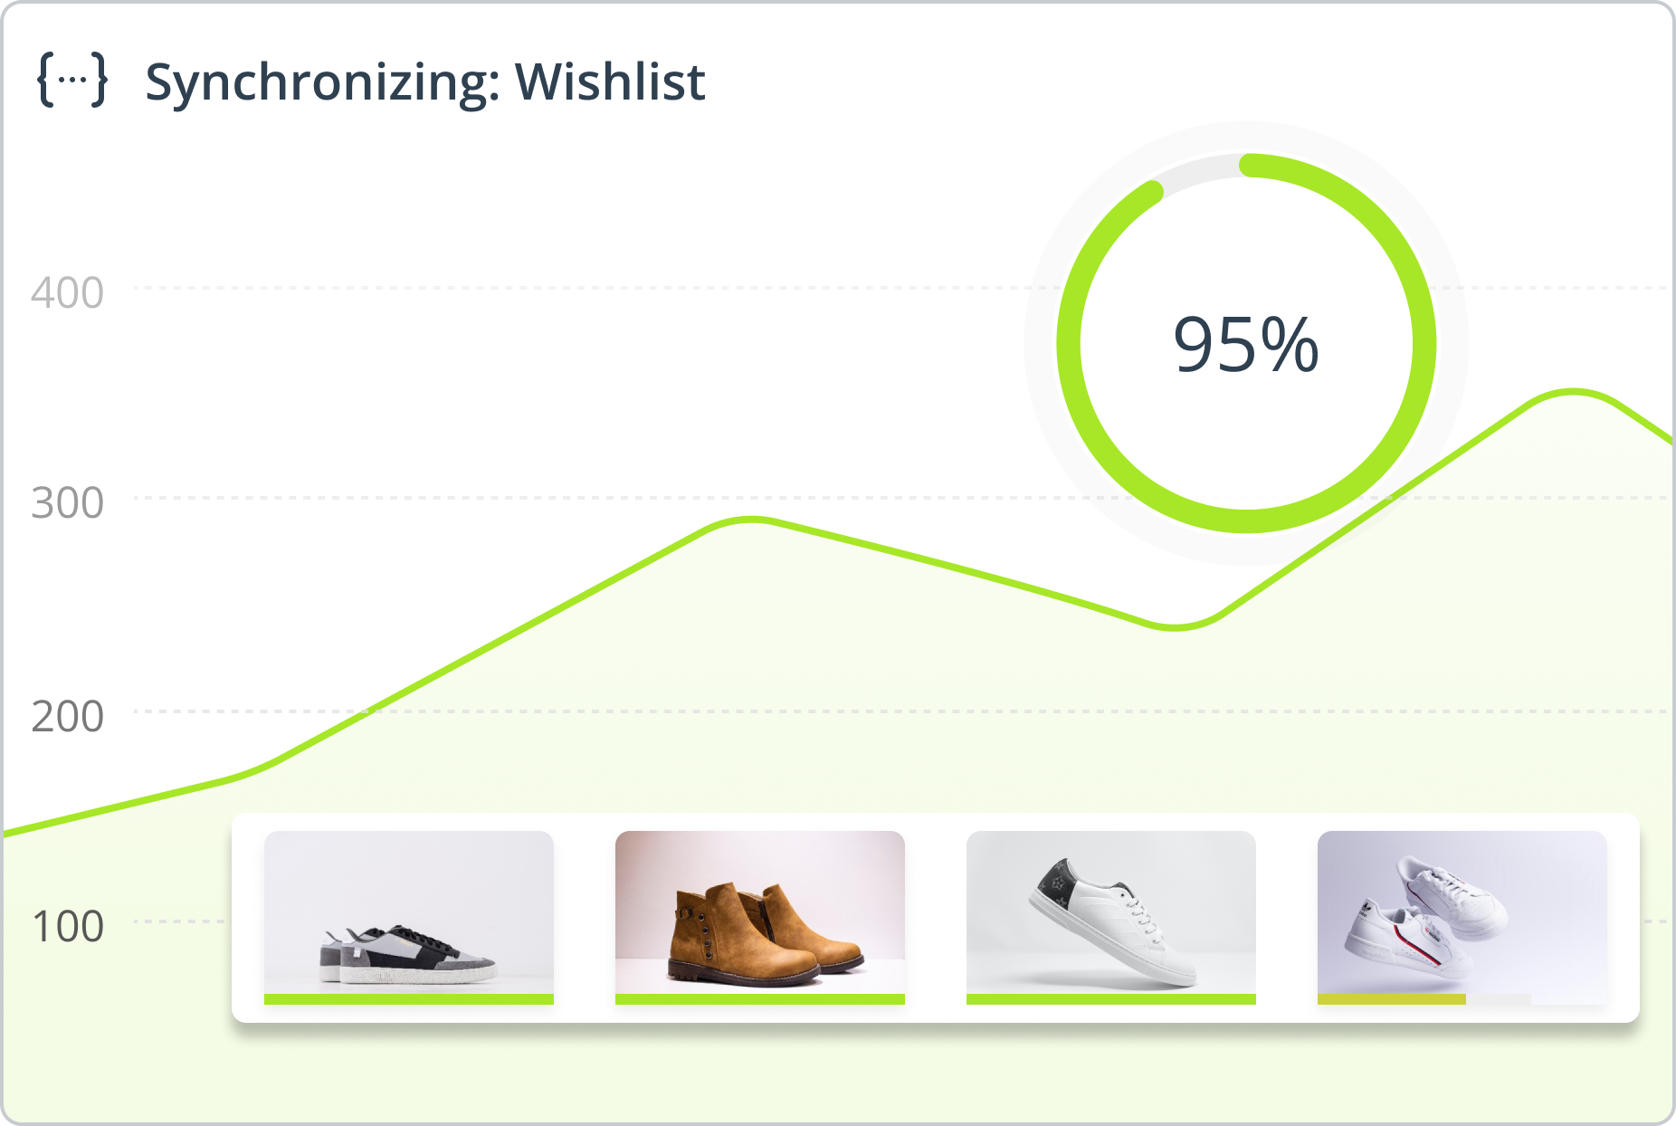Click the 200 axis label

(x=68, y=717)
